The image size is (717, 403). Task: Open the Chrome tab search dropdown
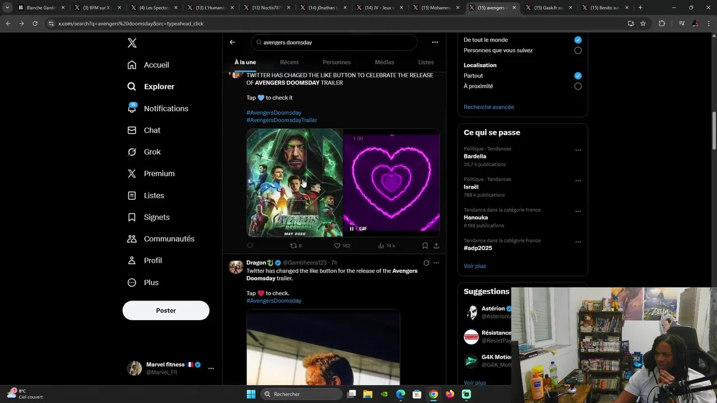point(7,8)
